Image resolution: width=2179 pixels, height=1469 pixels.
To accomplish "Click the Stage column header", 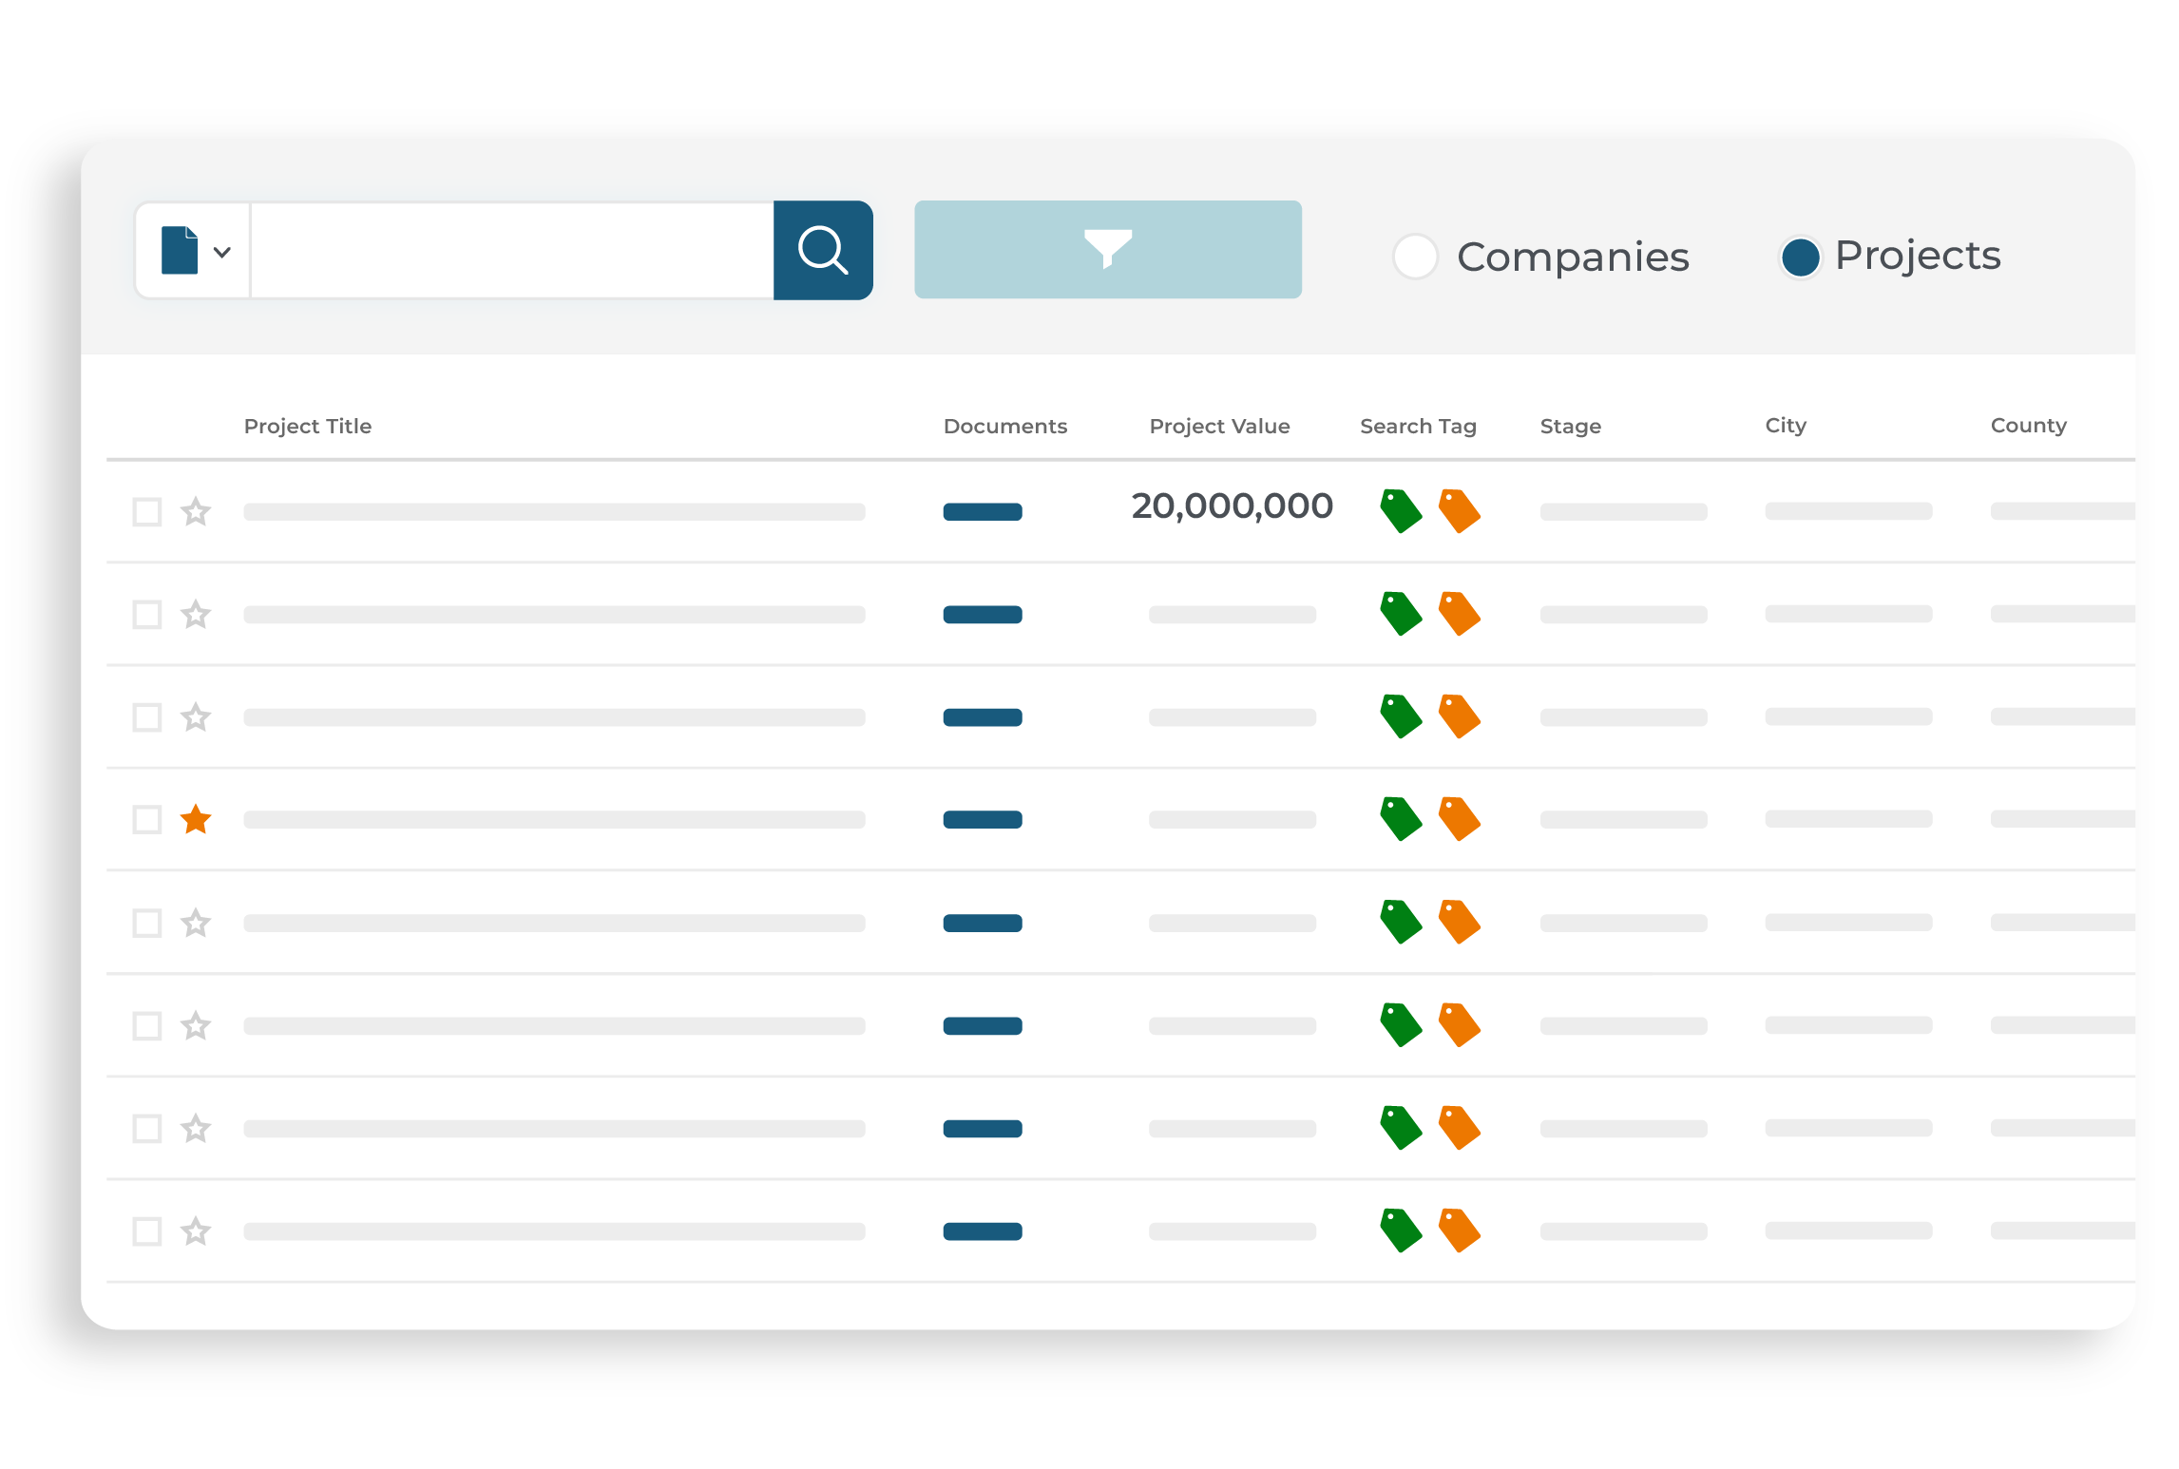I will click(1571, 426).
